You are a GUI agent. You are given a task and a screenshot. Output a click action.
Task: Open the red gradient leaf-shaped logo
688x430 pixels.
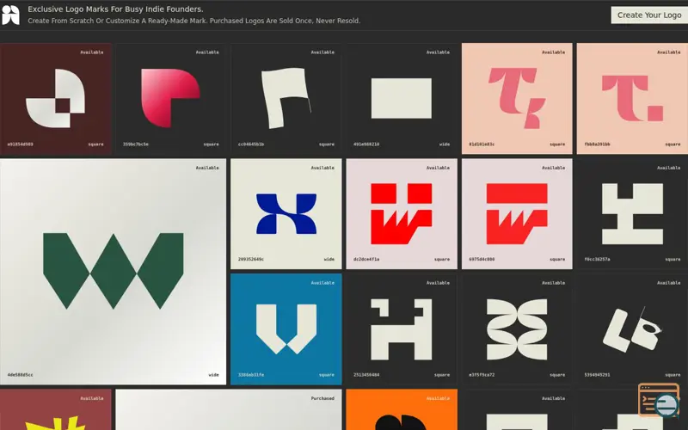tap(171, 98)
